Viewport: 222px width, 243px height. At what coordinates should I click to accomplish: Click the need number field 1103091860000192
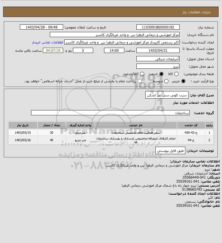coord(158,27)
